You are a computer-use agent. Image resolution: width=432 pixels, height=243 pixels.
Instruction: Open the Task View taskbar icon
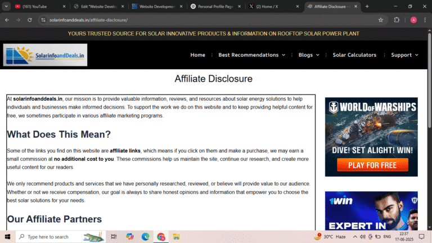tap(114, 237)
